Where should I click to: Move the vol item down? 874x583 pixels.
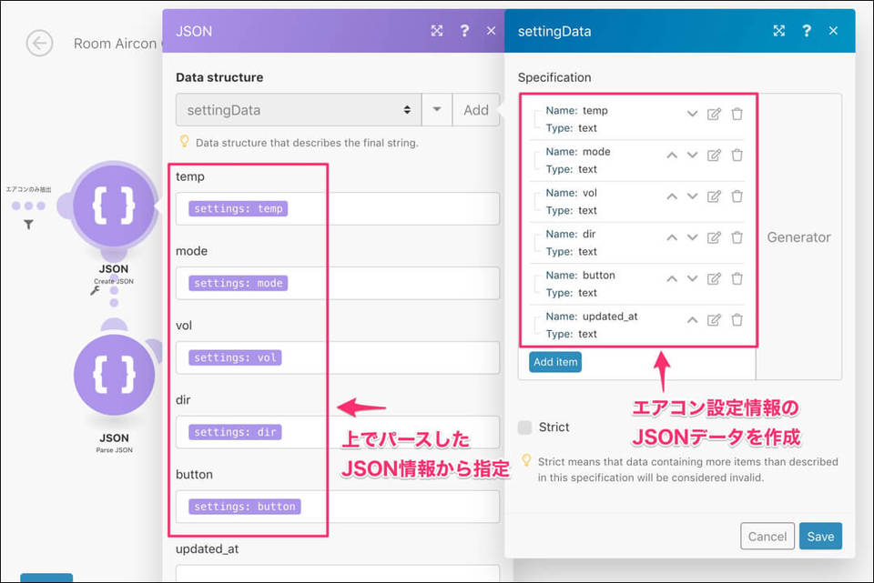pyautogui.click(x=692, y=196)
